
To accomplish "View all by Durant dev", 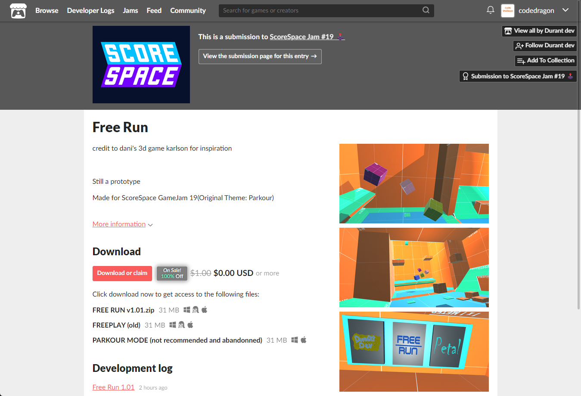I will click(x=539, y=31).
